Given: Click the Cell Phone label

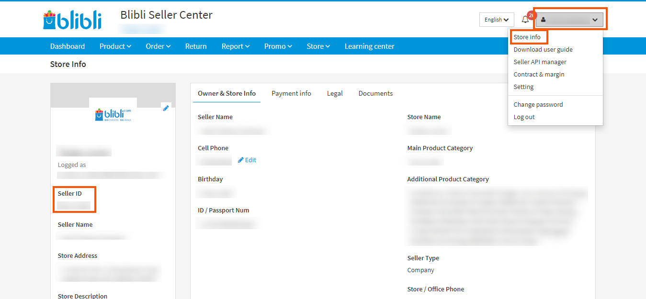Looking at the screenshot, I should (x=213, y=148).
